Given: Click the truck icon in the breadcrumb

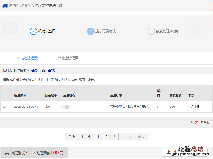Looking at the screenshot, I should (x=5, y=5).
